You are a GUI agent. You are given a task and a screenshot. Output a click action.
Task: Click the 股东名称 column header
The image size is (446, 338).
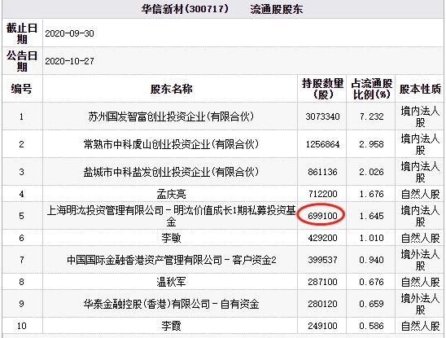pos(171,89)
